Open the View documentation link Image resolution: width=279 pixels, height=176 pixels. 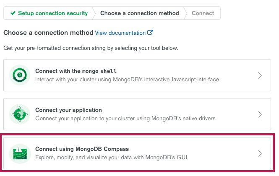[120, 33]
